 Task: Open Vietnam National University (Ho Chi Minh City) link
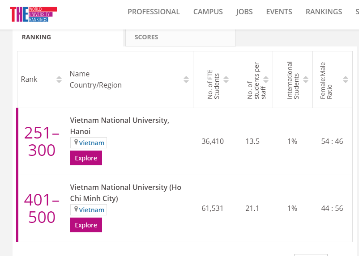[125, 193]
